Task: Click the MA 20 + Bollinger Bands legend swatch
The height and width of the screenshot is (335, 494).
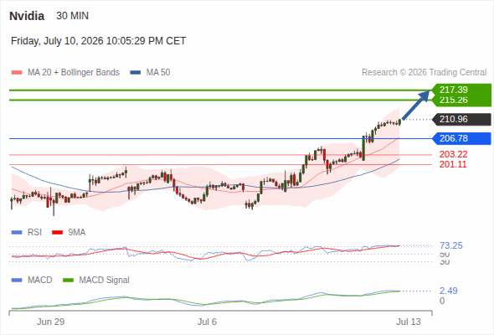Action: tap(17, 73)
